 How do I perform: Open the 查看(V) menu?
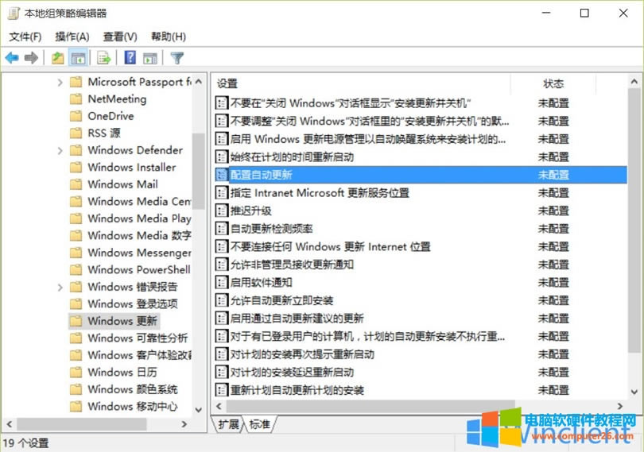(120, 37)
